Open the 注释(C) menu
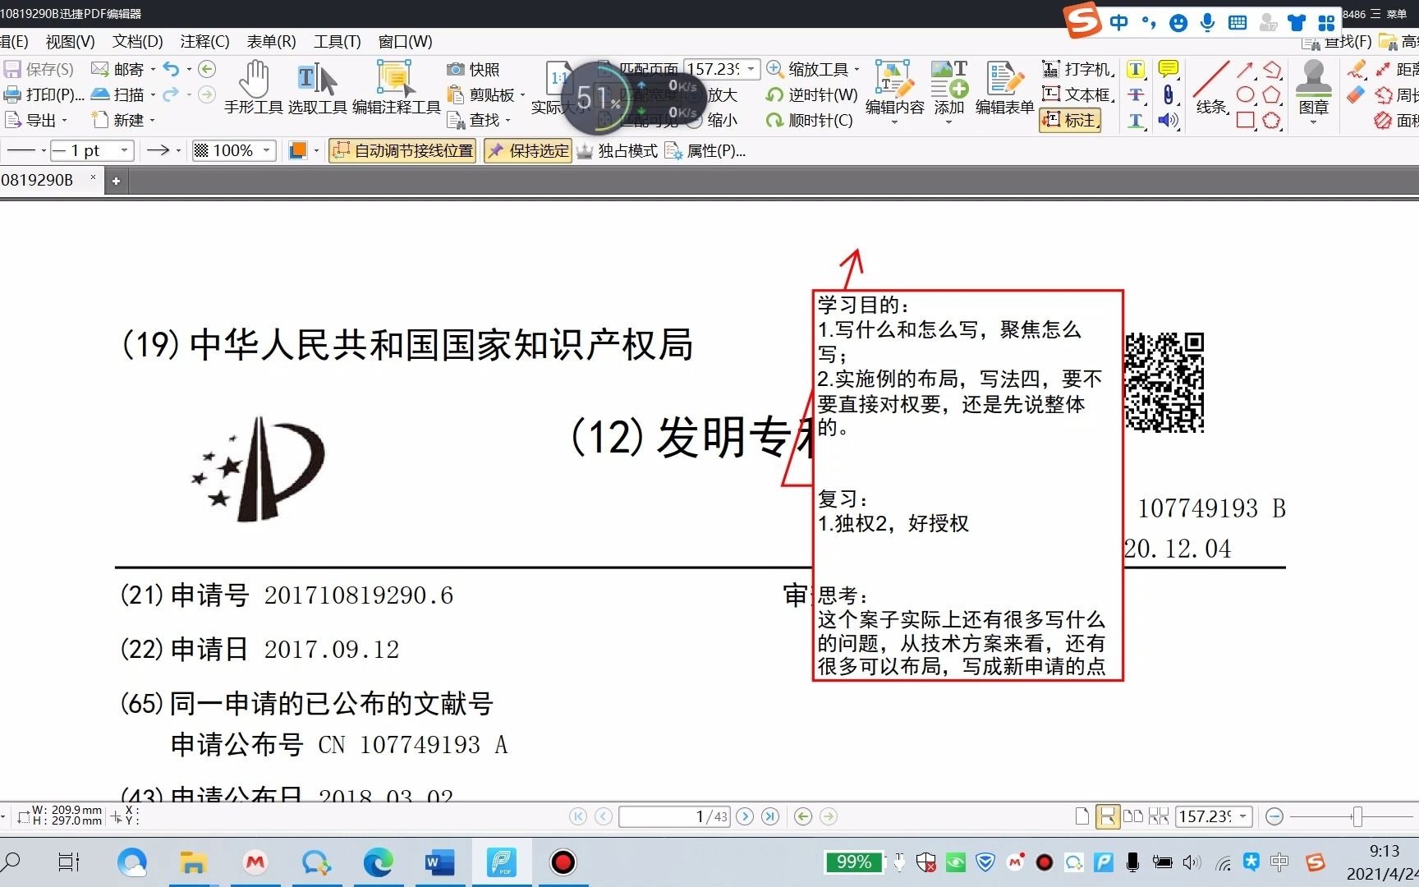Screen dimensions: 1419x887 (204, 42)
